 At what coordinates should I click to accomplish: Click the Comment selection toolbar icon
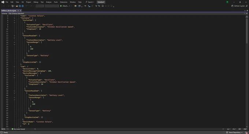point(96,6)
